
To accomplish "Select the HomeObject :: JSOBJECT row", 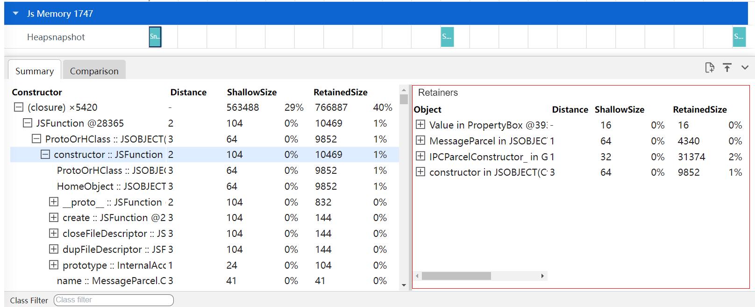I will click(205, 186).
